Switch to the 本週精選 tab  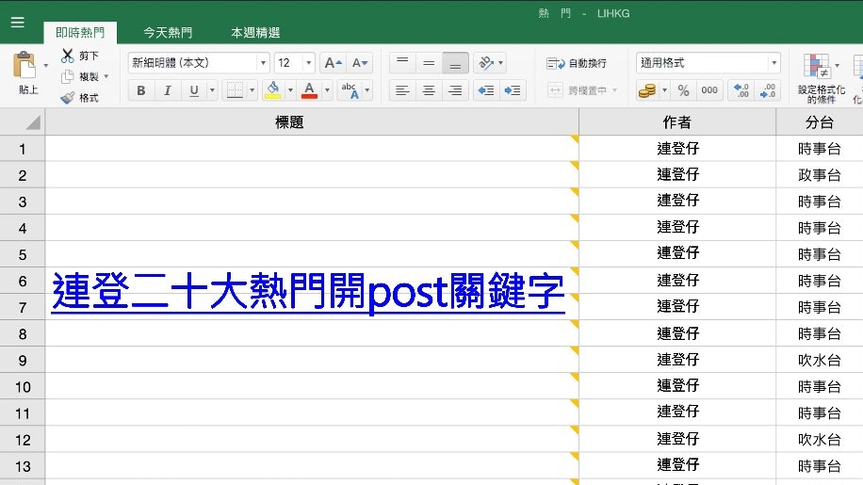[x=255, y=33]
